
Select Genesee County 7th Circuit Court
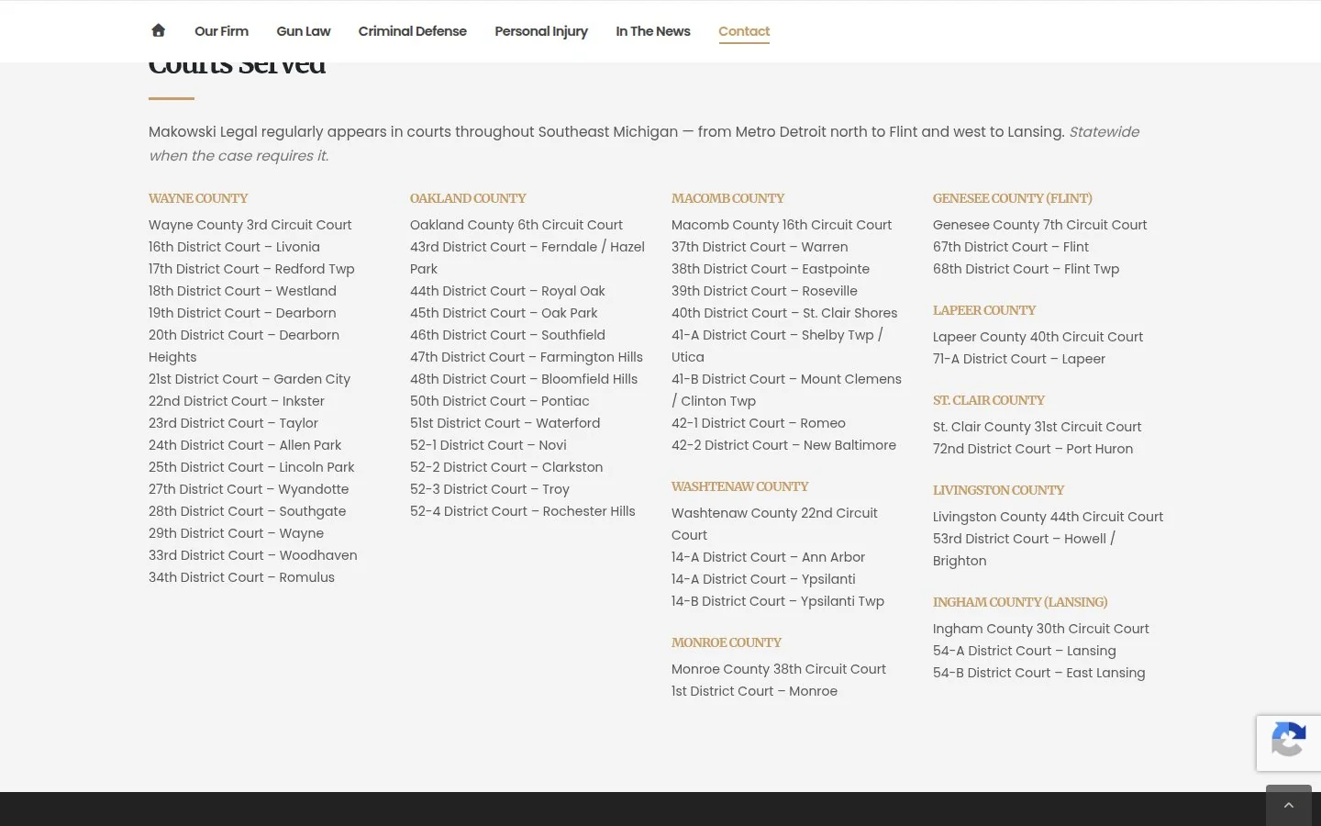[x=1040, y=225]
